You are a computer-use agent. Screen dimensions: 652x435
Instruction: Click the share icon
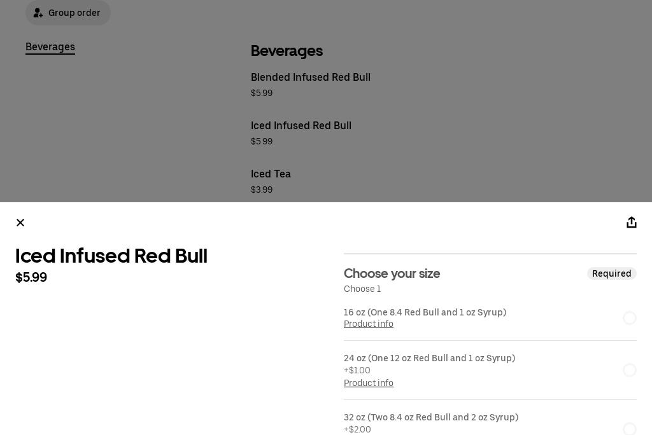(631, 222)
